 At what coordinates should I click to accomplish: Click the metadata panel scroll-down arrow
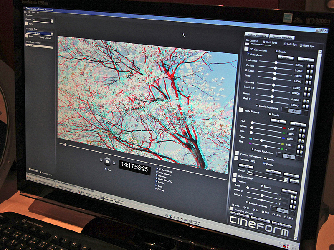(296, 238)
